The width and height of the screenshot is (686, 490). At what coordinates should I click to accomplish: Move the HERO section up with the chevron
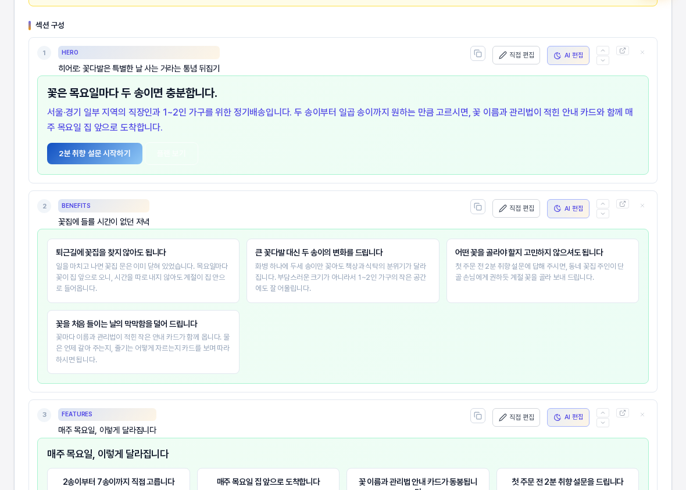(x=603, y=51)
